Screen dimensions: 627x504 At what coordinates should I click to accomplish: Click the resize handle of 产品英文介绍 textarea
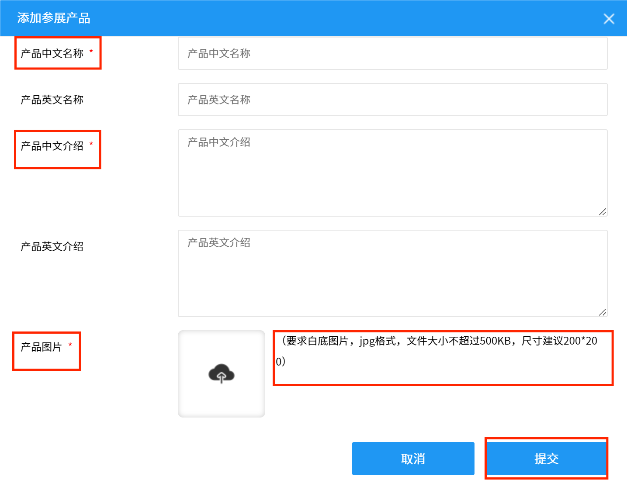(x=603, y=313)
